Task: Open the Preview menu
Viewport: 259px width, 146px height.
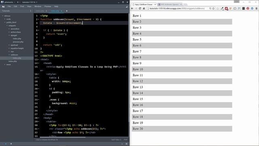Action: point(48,6)
